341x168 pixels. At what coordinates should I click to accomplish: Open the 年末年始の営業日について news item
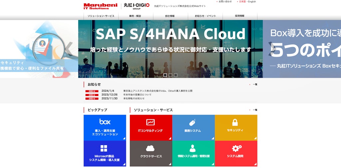[x=137, y=95]
